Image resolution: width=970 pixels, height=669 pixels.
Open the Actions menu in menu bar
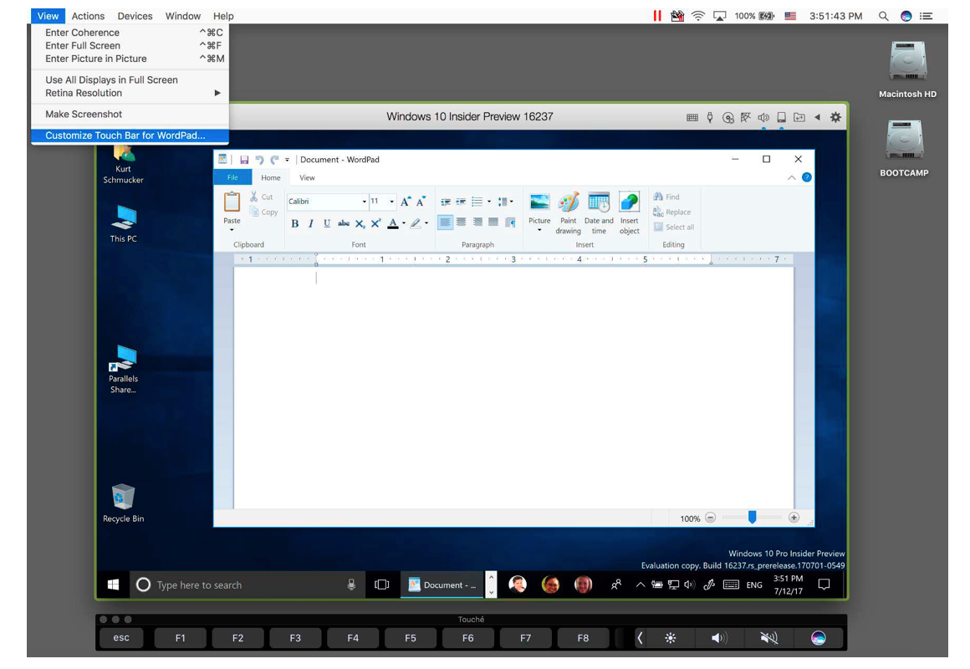coord(88,16)
